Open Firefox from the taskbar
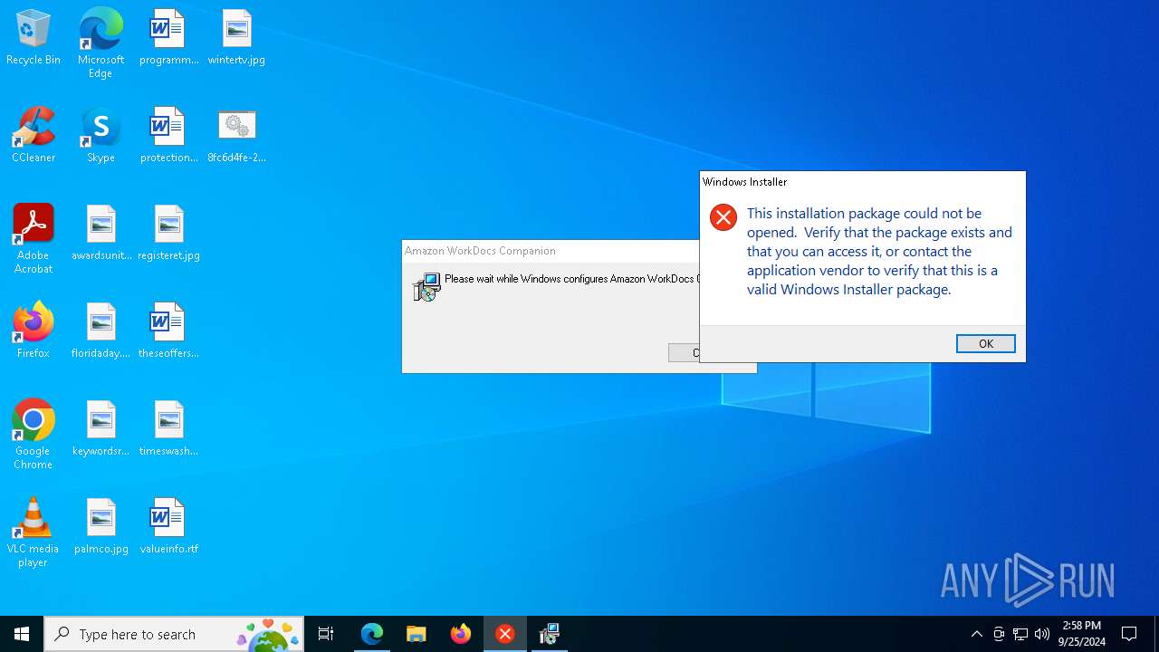The width and height of the screenshot is (1159, 652). pyautogui.click(x=461, y=634)
